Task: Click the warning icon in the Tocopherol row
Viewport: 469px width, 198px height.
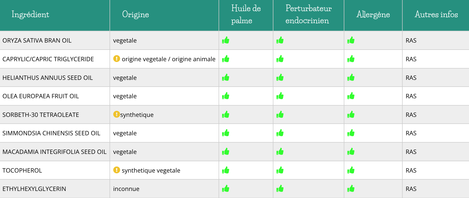Action: 116,170
